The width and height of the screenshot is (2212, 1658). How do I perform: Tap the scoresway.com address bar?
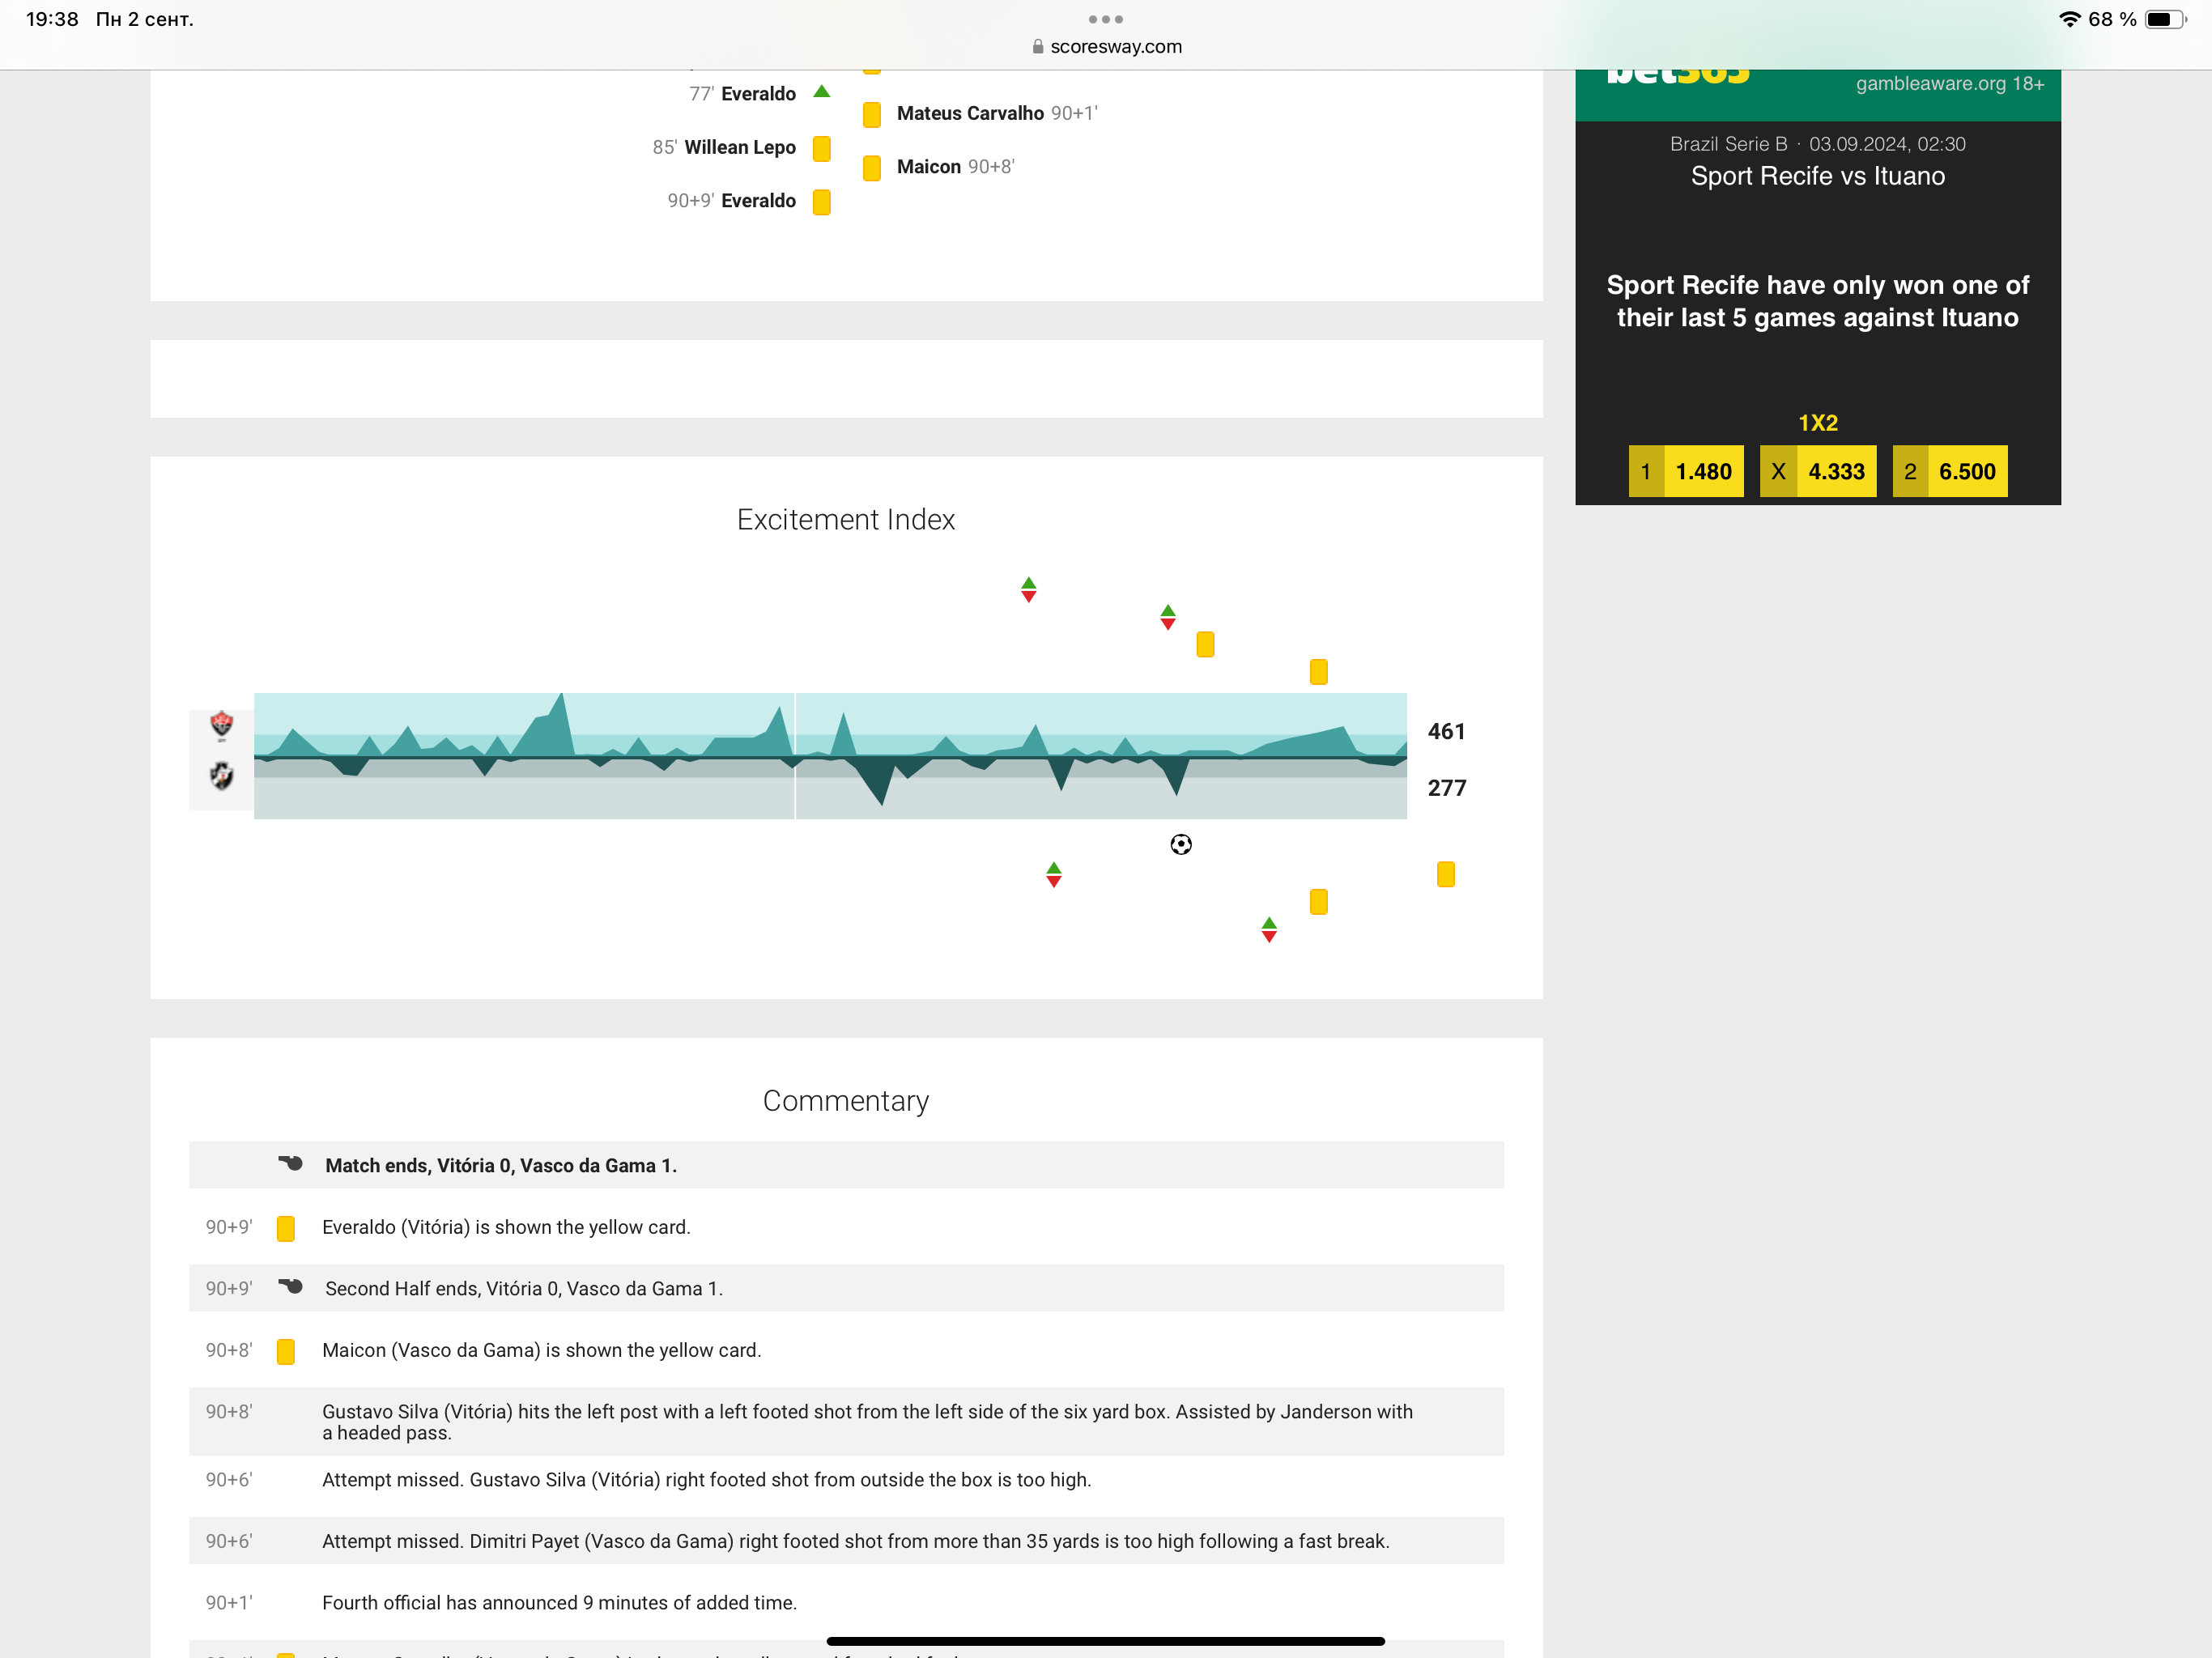[x=1106, y=46]
